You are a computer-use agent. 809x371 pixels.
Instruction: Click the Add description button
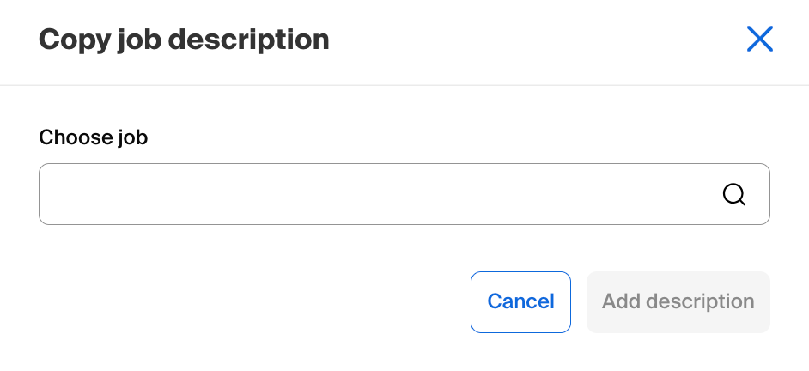pos(678,301)
